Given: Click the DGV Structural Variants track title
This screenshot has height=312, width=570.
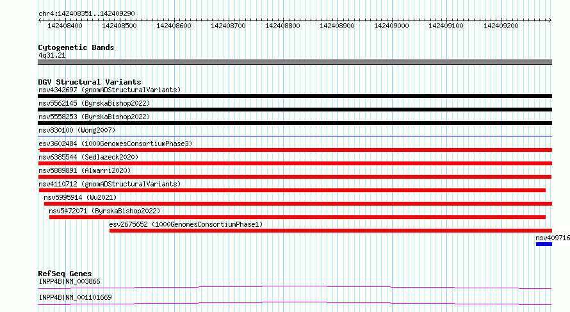Looking at the screenshot, I should (90, 82).
